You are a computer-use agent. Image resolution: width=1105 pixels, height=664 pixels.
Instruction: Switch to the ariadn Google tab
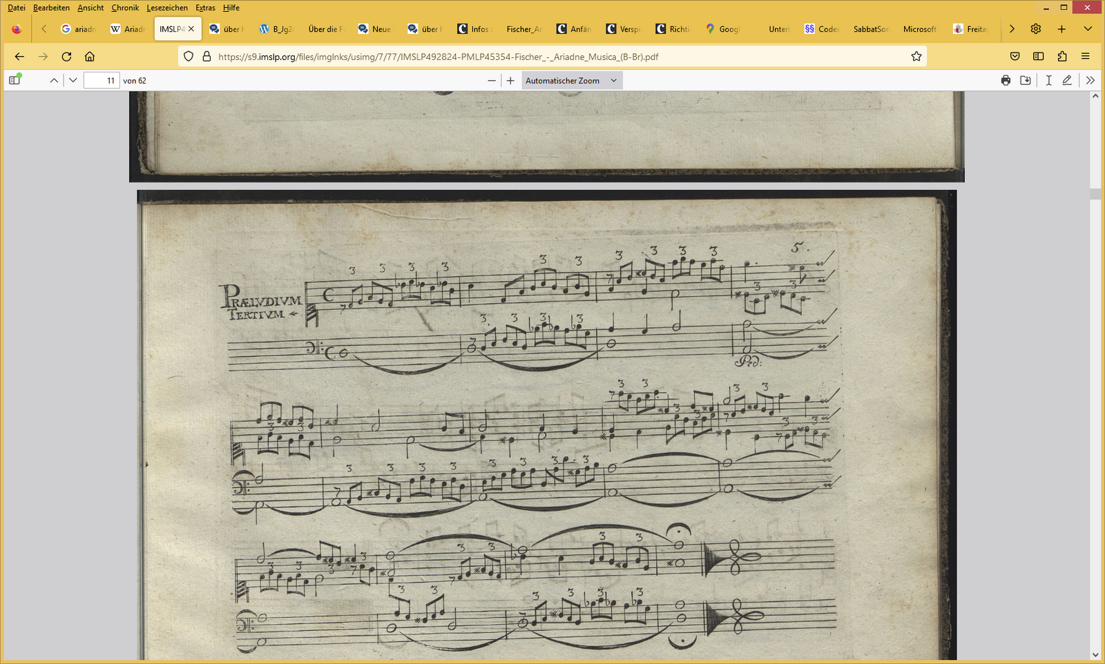point(78,29)
